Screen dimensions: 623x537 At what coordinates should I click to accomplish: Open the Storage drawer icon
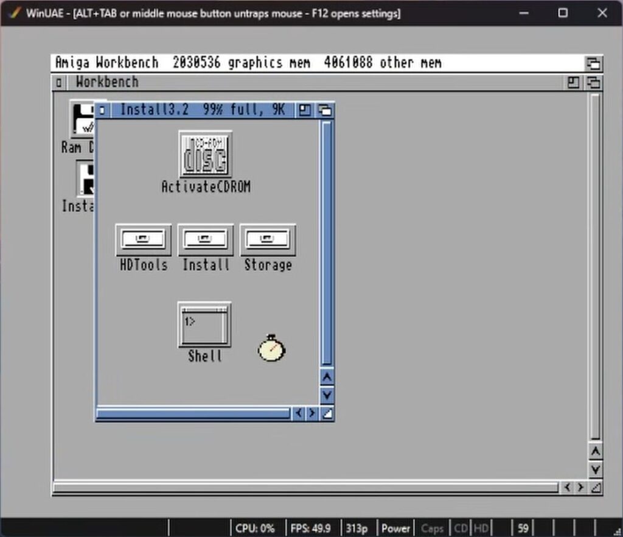click(268, 240)
